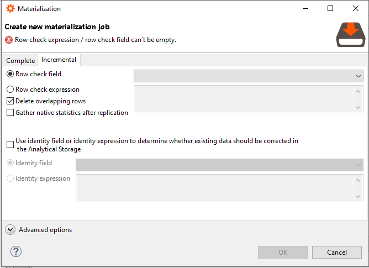Click the help question mark icon

(x=15, y=252)
